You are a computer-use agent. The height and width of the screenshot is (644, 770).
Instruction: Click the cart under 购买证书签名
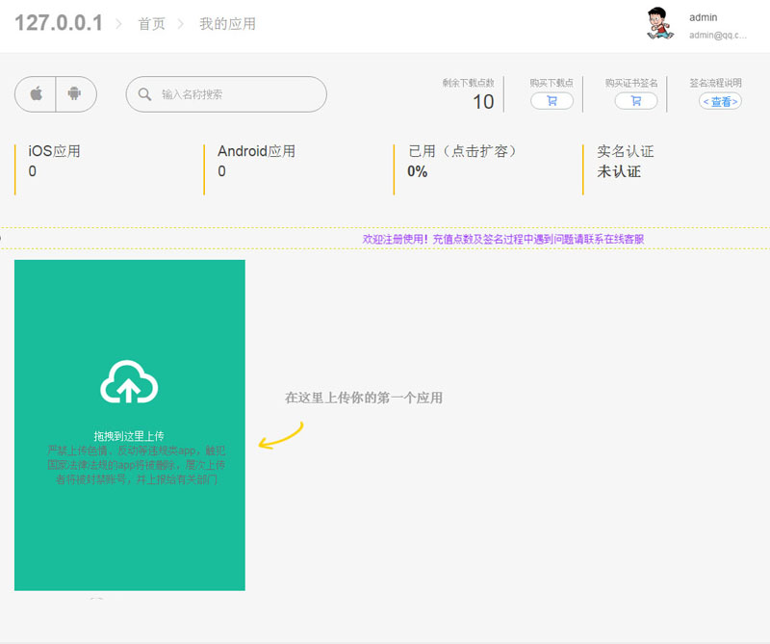(635, 101)
